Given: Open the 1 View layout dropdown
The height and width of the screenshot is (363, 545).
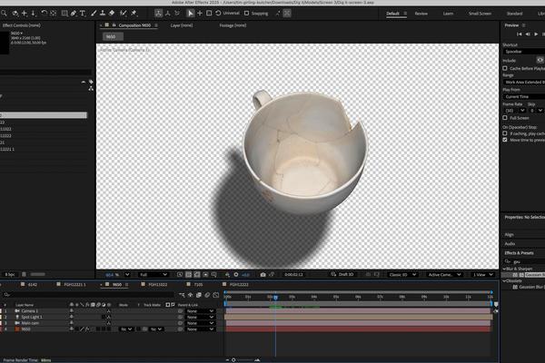Looking at the screenshot, I should [483, 274].
